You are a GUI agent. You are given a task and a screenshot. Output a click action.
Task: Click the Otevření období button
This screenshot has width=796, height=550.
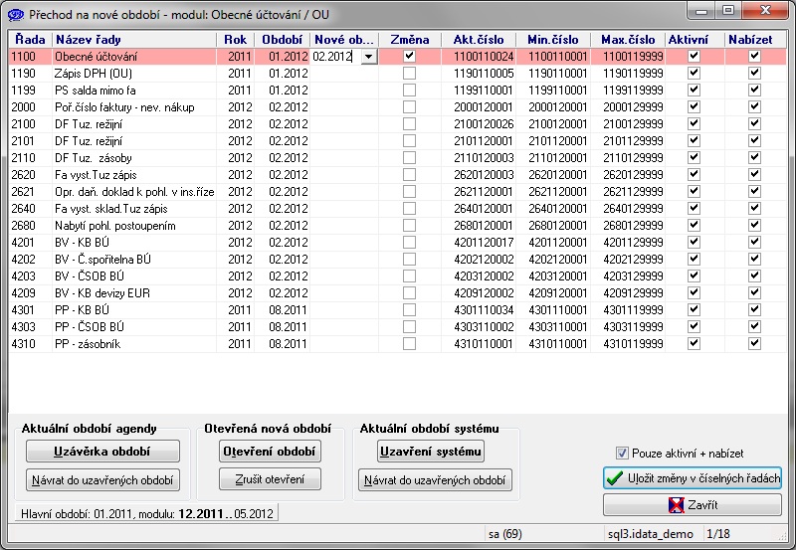tap(270, 452)
